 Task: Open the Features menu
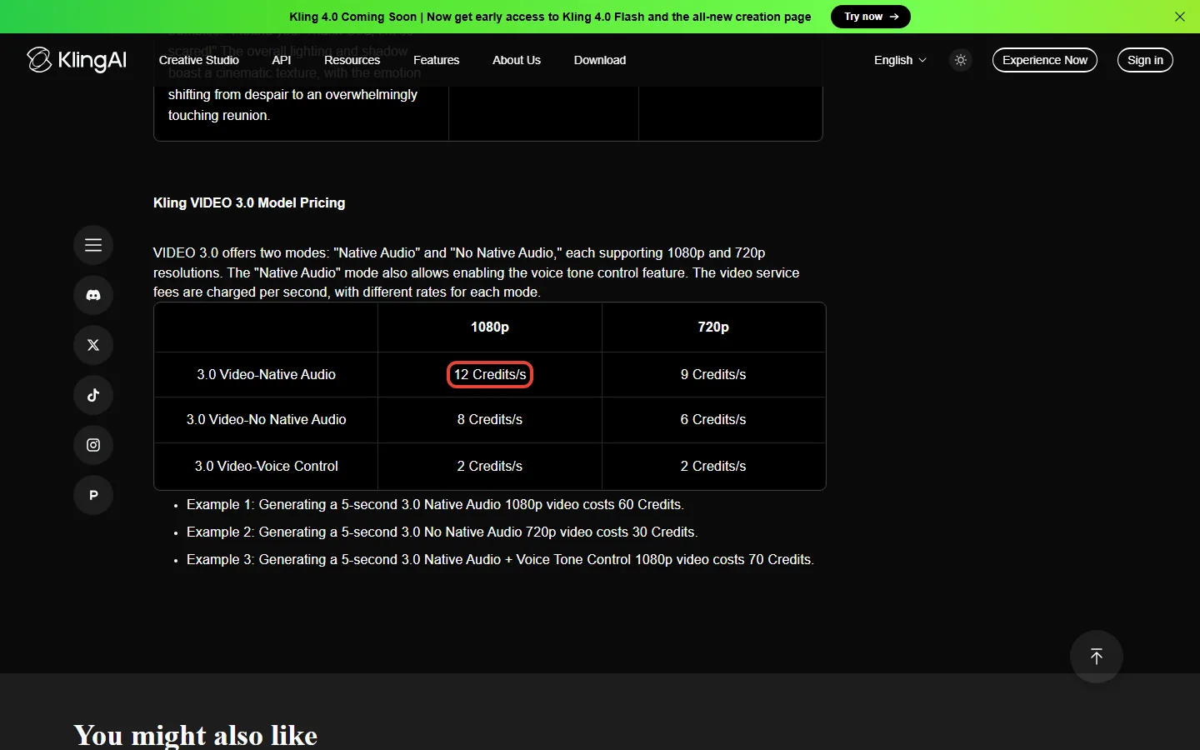[x=437, y=60]
